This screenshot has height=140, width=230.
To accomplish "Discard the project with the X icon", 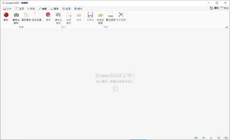I will tap(121, 17).
